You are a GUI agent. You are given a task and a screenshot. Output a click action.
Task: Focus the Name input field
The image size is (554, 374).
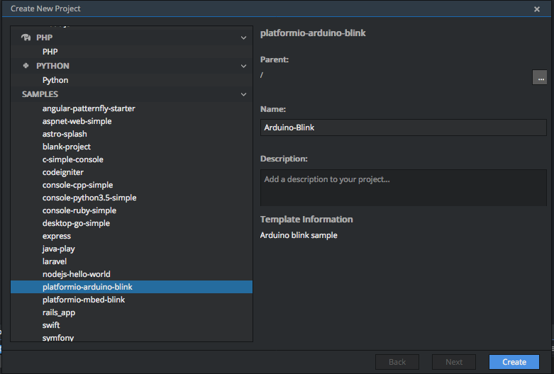[404, 127]
